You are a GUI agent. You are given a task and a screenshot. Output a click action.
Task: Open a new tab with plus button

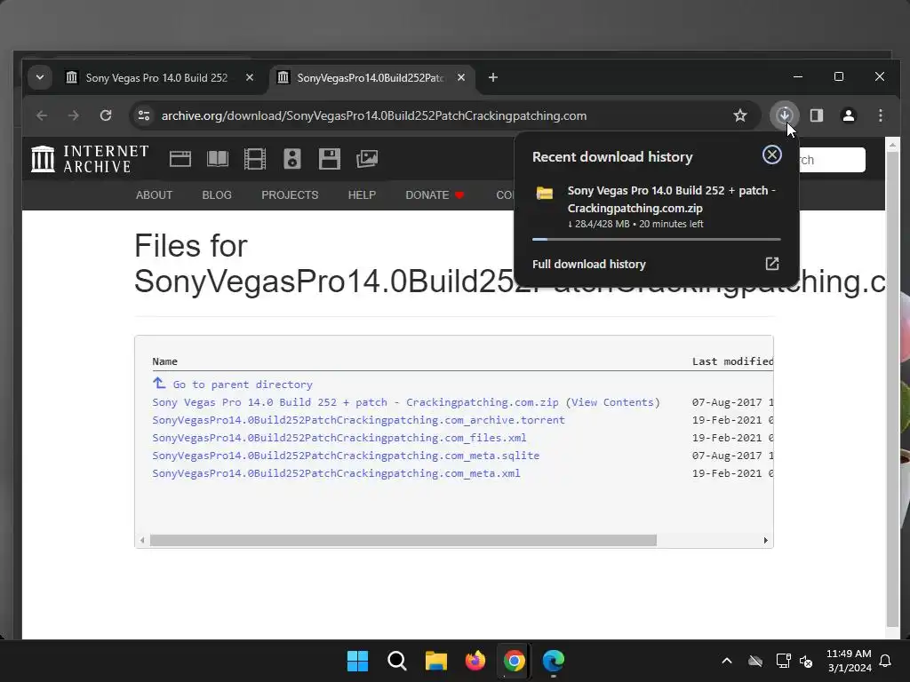(492, 77)
